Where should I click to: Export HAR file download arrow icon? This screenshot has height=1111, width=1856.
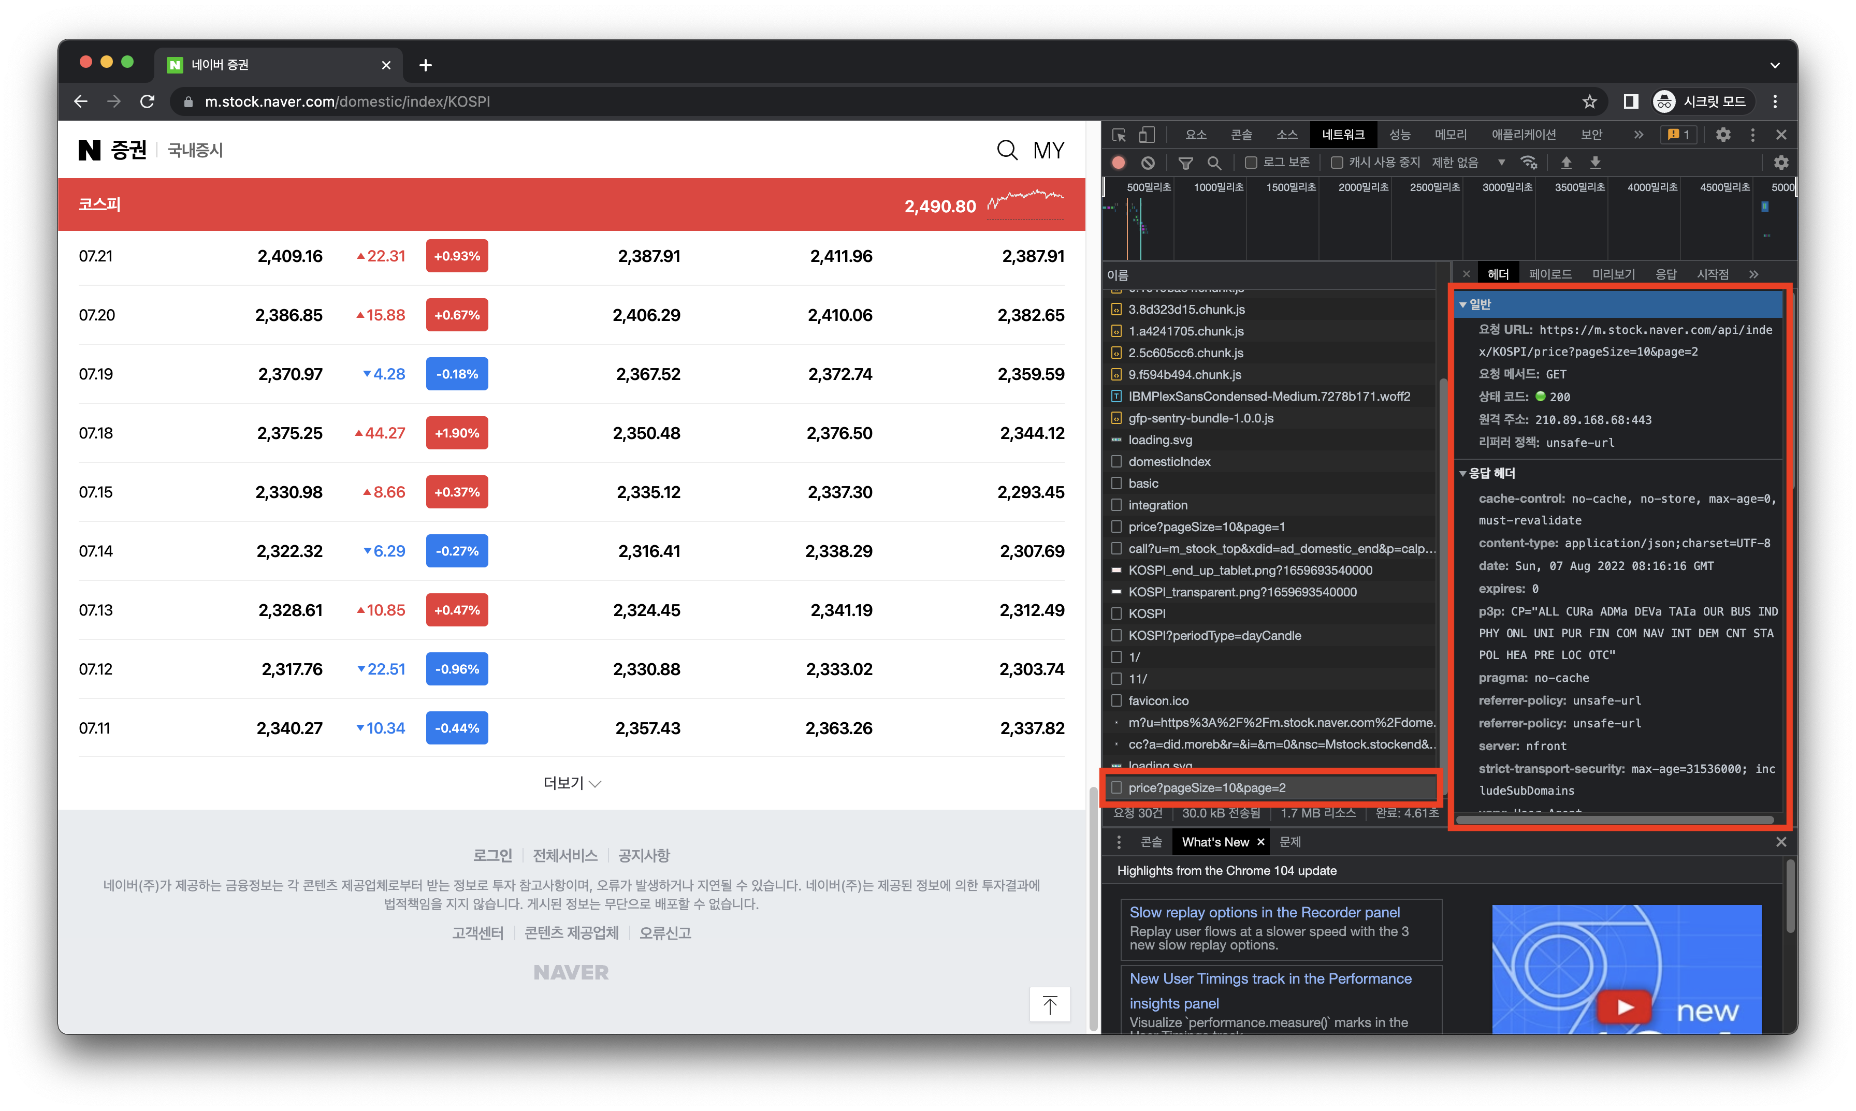click(x=1596, y=163)
